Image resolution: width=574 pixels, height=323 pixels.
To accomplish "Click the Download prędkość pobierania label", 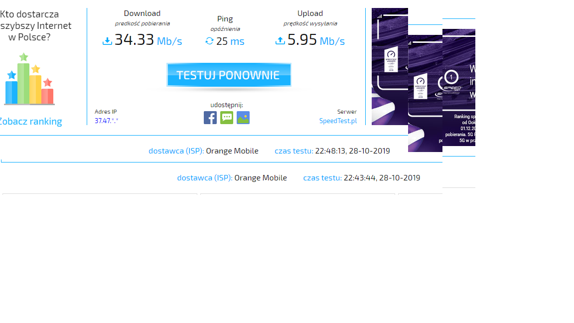I will [142, 18].
